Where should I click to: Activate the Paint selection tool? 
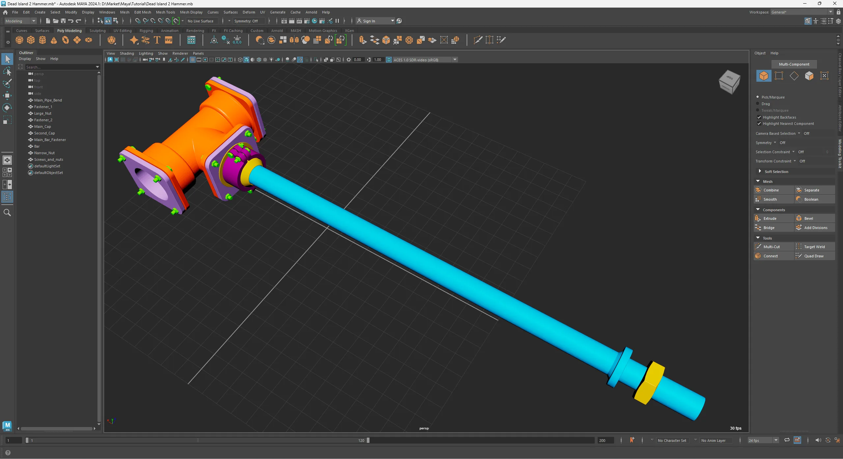(x=7, y=83)
